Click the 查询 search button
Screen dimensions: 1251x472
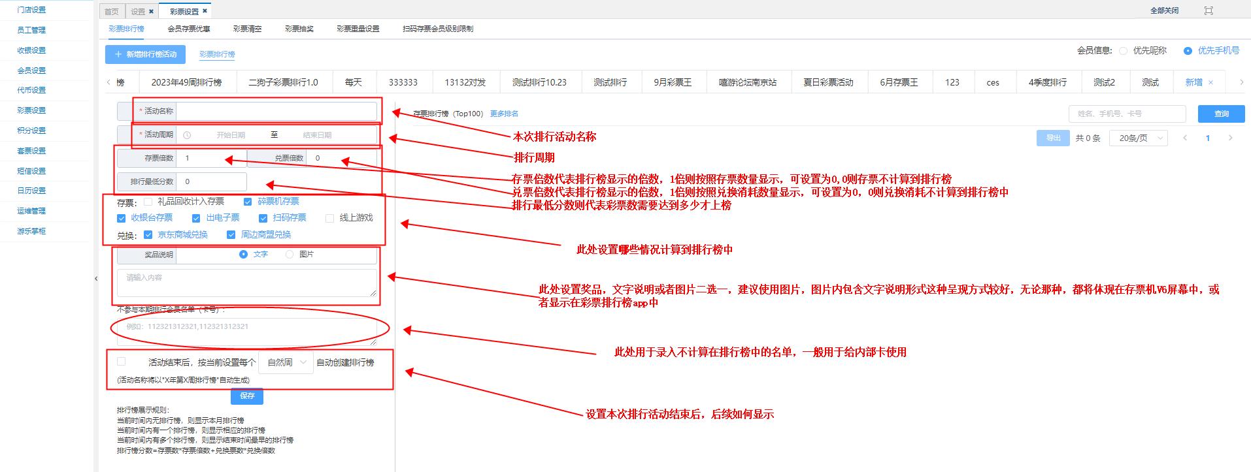click(x=1221, y=114)
